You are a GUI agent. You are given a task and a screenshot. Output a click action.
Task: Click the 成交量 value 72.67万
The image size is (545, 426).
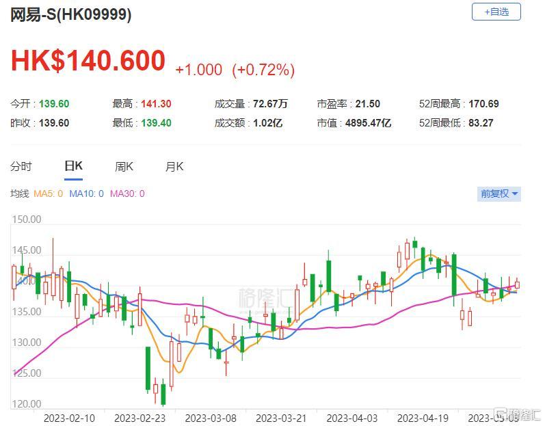click(270, 103)
